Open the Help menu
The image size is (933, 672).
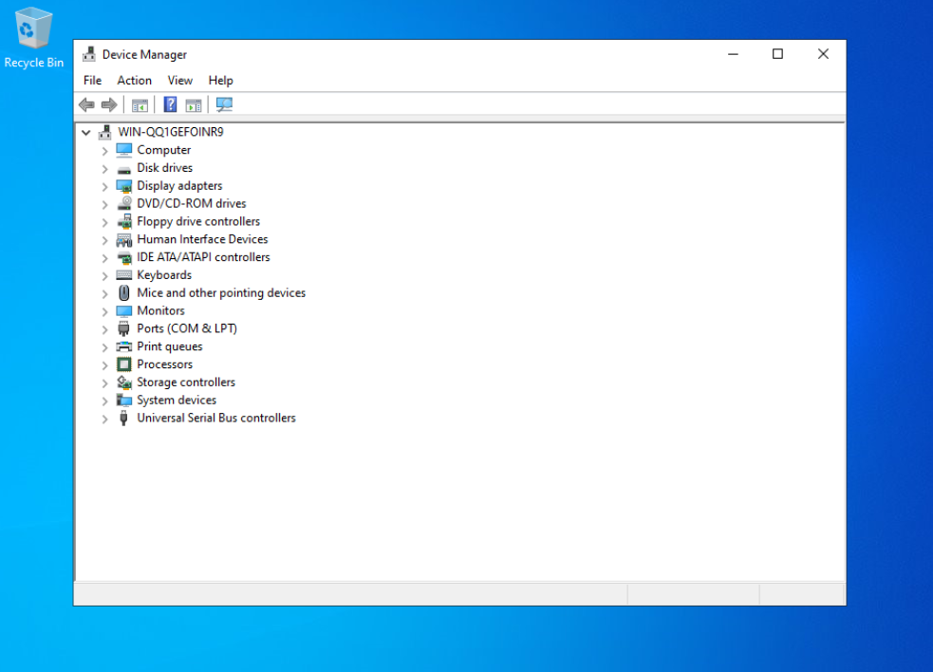tap(220, 81)
